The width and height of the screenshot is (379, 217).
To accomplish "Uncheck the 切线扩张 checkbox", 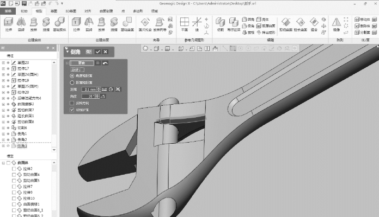I will point(72,110).
